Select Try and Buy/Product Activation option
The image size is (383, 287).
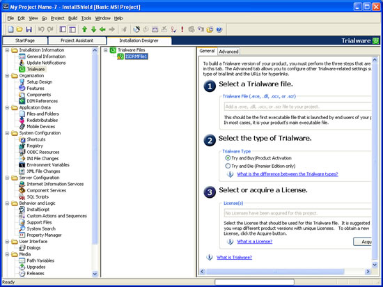(x=228, y=158)
